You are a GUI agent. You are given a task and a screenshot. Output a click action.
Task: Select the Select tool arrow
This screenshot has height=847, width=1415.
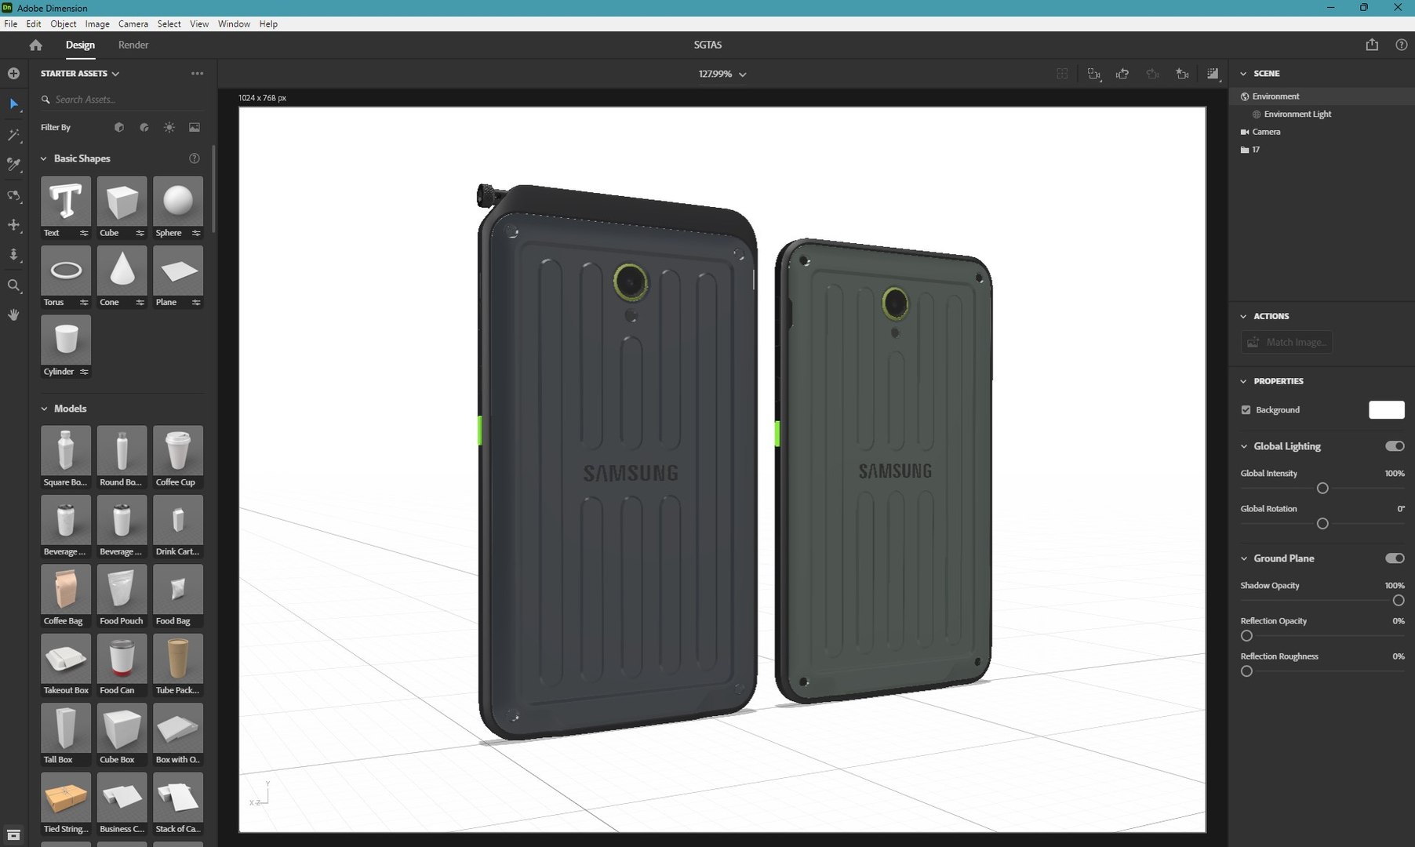pyautogui.click(x=13, y=104)
